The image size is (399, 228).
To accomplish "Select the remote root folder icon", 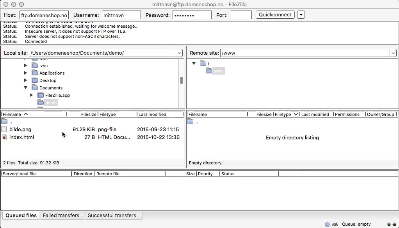I will coord(203,63).
